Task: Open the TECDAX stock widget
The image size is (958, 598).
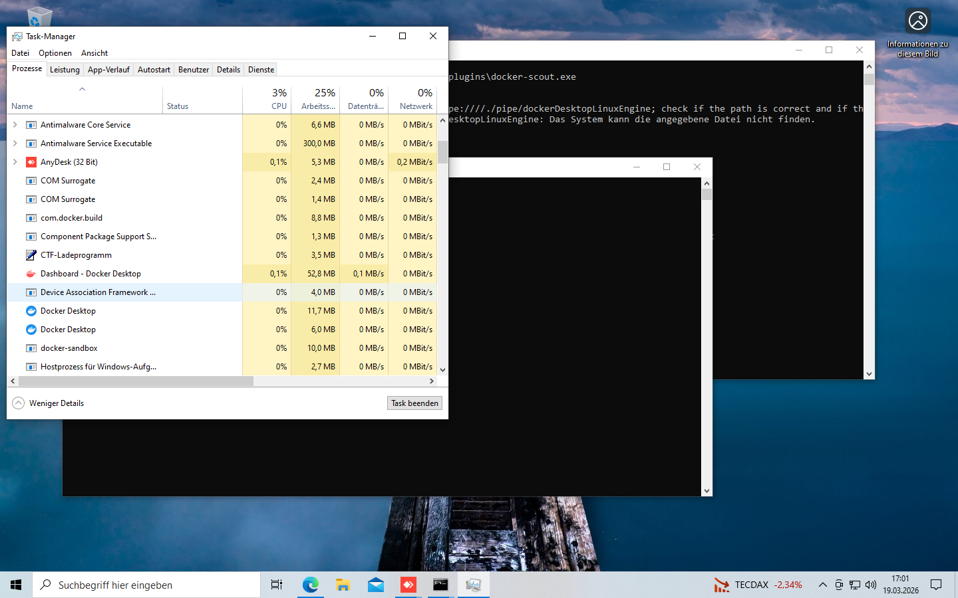Action: [758, 585]
